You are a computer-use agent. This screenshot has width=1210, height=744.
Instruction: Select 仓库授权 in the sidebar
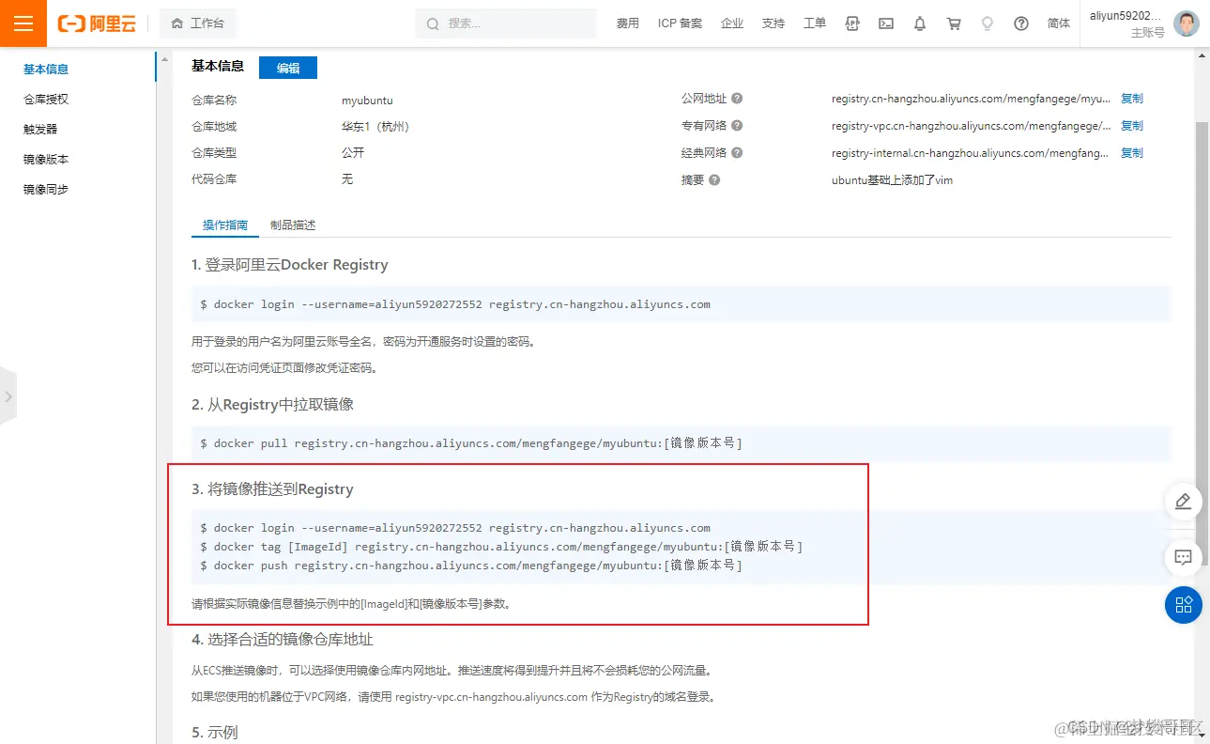46,99
